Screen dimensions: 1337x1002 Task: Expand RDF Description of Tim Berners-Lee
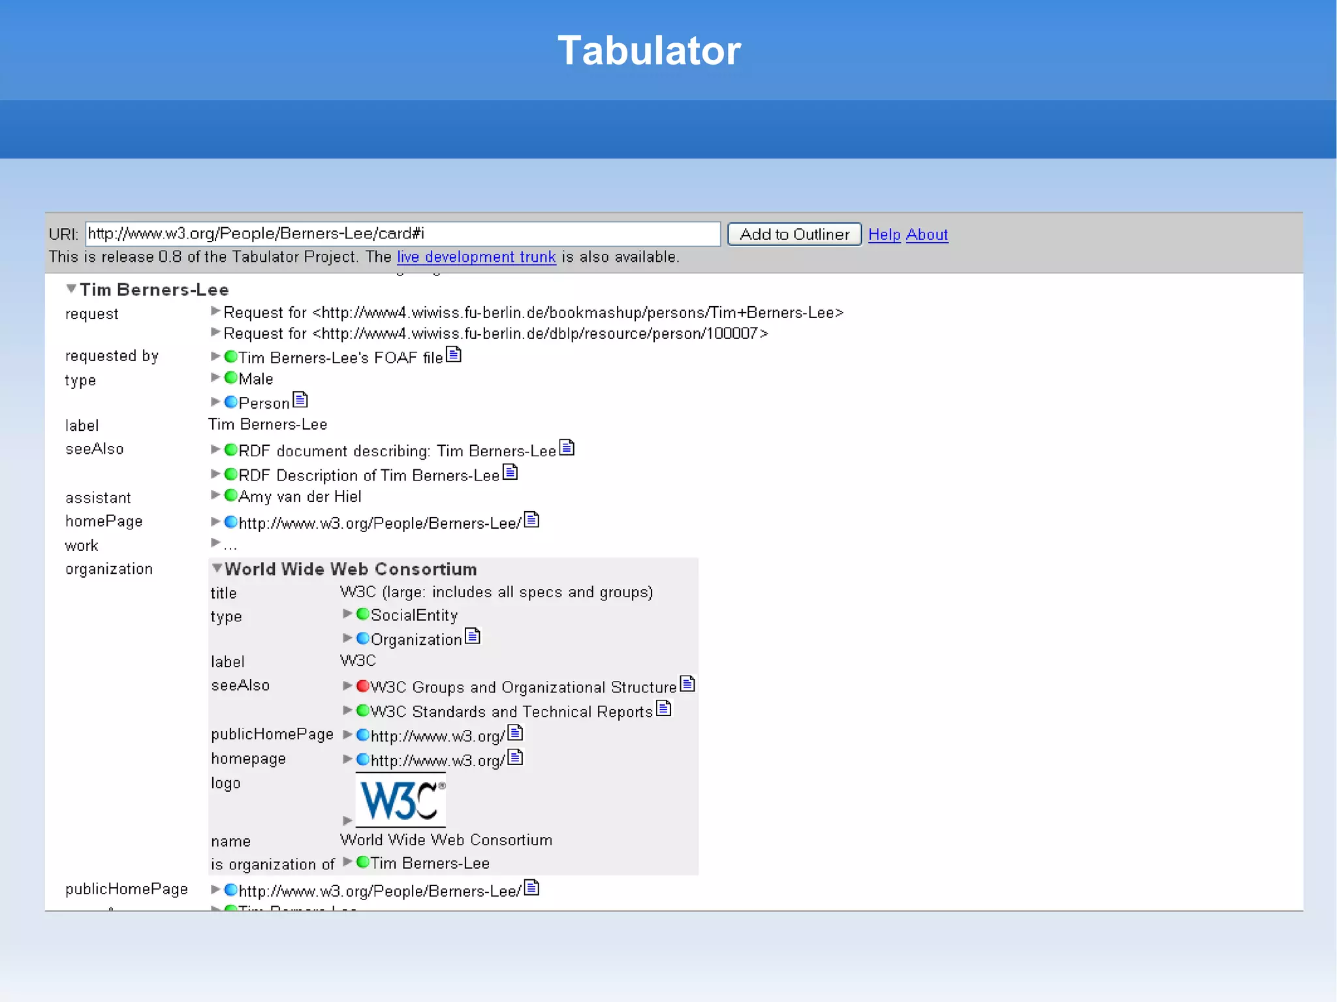point(215,473)
